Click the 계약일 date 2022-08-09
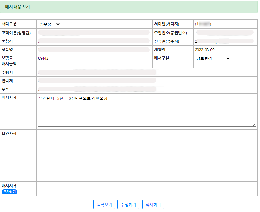260x212 pixels. coord(205,50)
